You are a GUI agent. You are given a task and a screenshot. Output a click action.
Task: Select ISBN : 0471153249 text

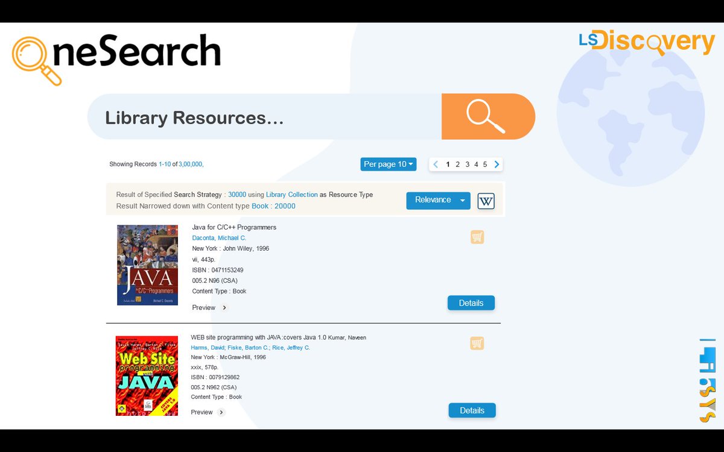(218, 270)
